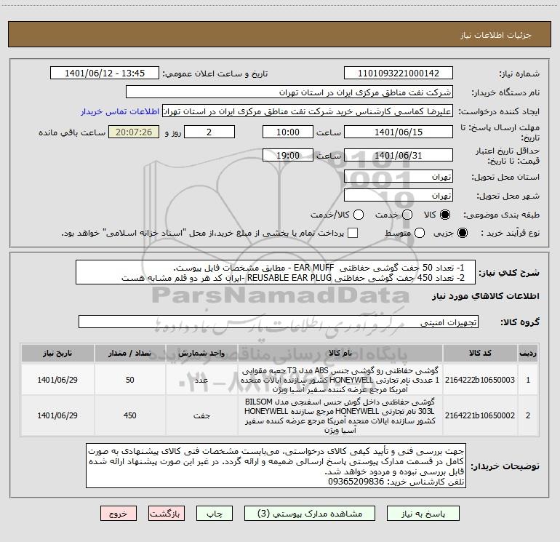Click the واحد شمارش column header
This screenshot has height=542, width=560.
201,353
